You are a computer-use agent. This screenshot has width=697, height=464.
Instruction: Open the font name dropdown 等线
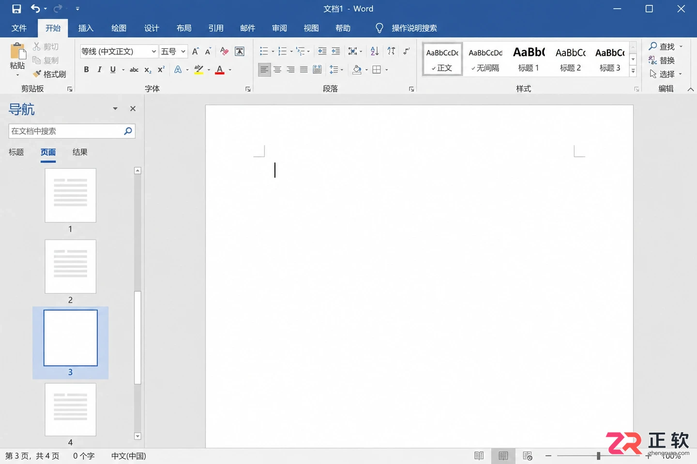click(x=119, y=51)
